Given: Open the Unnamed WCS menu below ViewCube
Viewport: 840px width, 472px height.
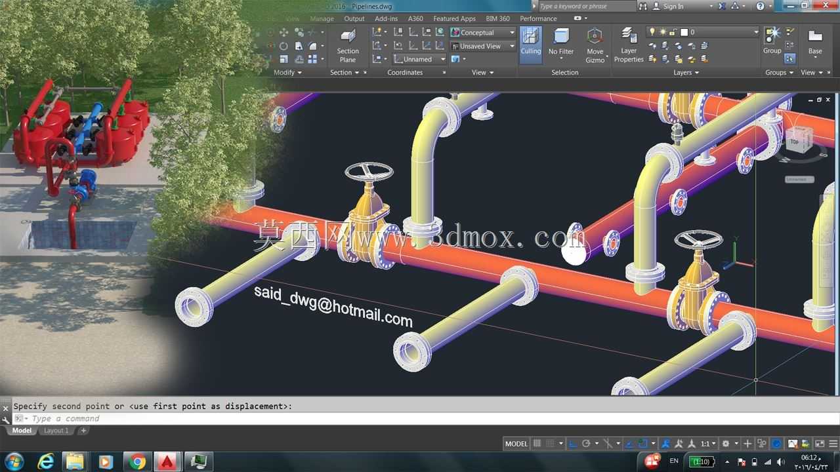Looking at the screenshot, I should click(799, 179).
